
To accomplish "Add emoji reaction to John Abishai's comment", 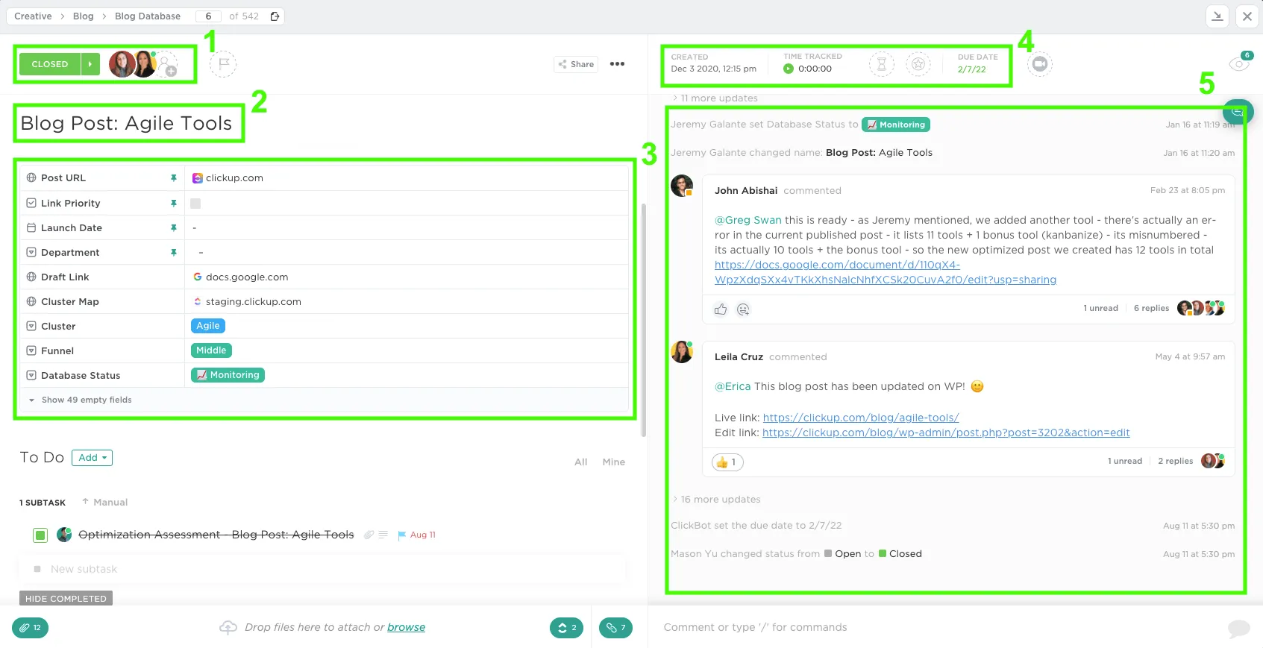I will (x=743, y=309).
